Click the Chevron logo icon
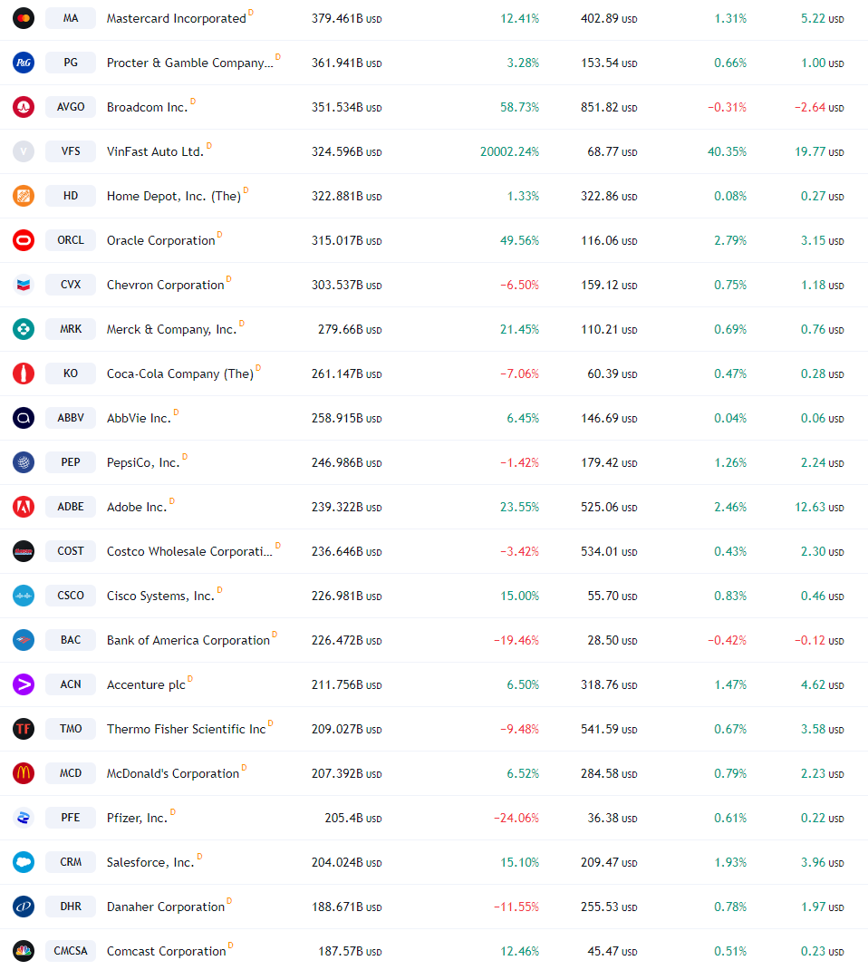 coord(24,285)
